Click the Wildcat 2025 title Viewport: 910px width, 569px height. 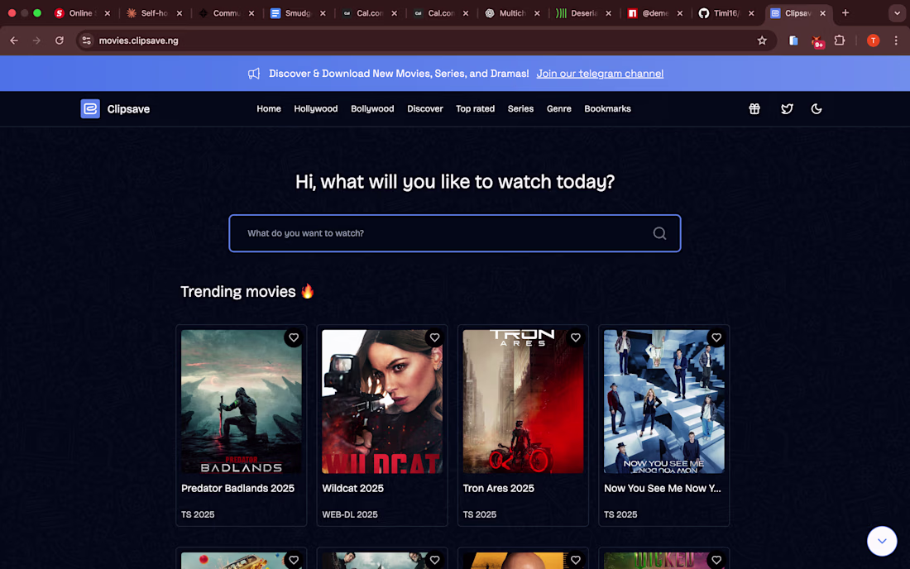point(353,489)
